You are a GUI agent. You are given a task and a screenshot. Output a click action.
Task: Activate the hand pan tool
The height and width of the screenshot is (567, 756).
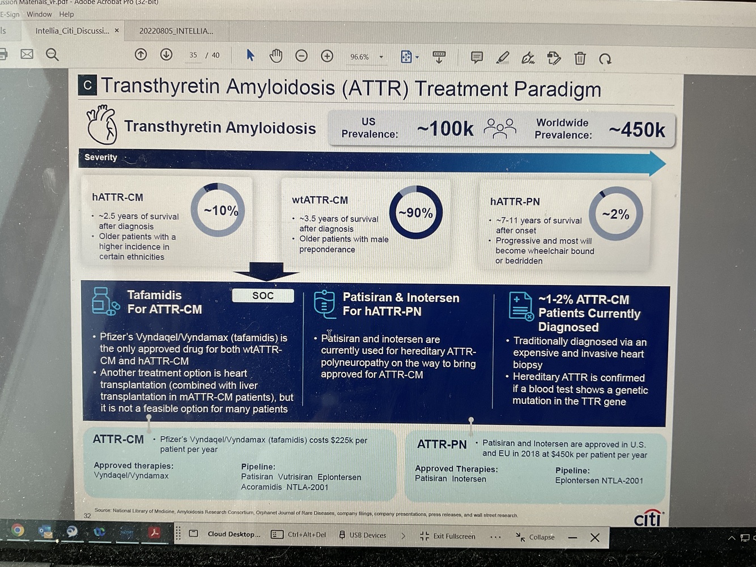[276, 56]
